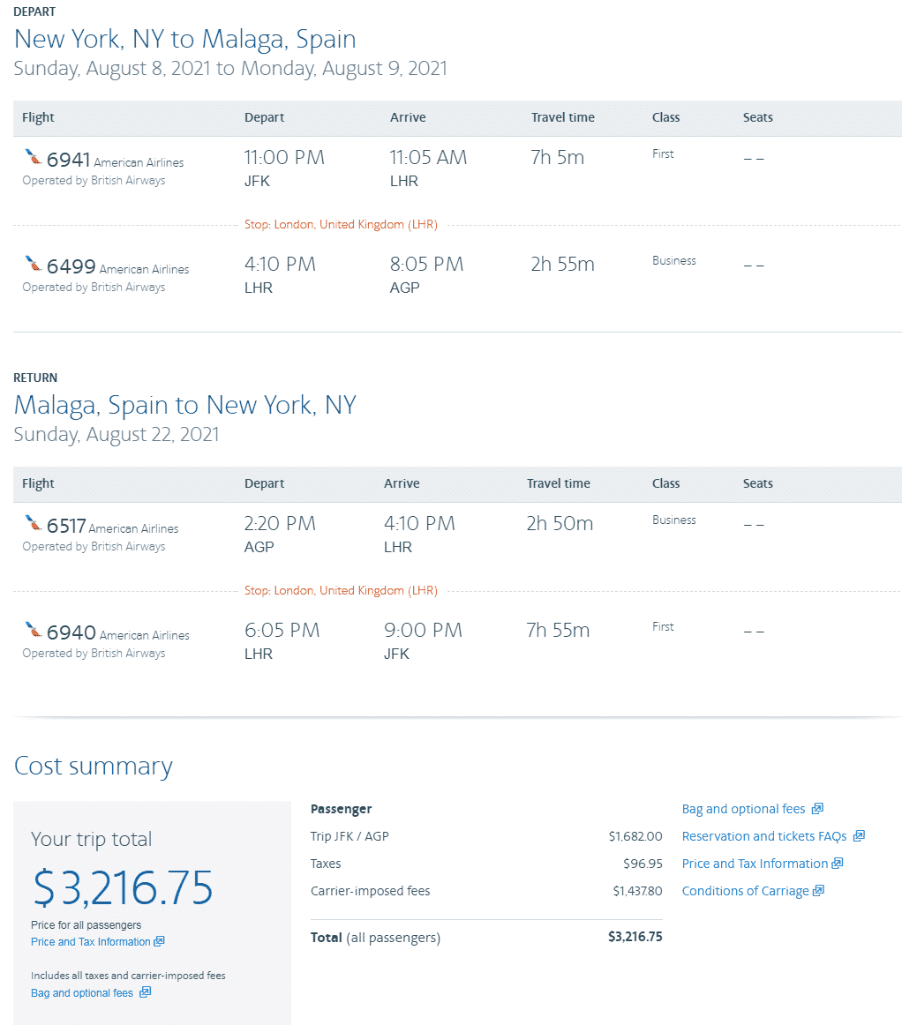Image resolution: width=902 pixels, height=1025 pixels.
Task: Open the Conditions of Carriage link
Action: click(x=746, y=891)
